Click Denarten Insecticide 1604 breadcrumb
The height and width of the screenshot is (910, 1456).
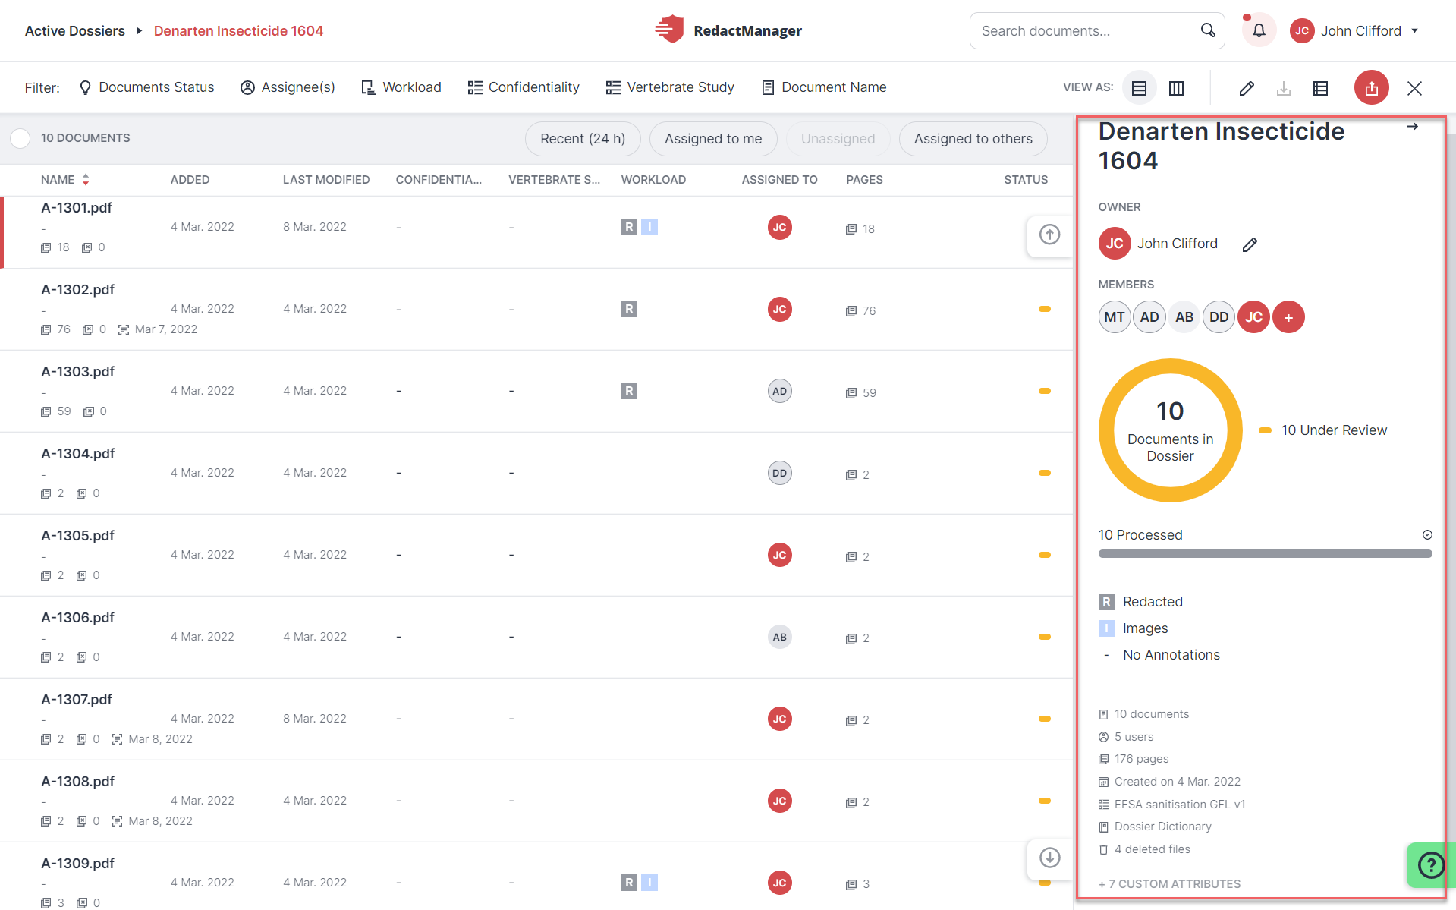(238, 31)
